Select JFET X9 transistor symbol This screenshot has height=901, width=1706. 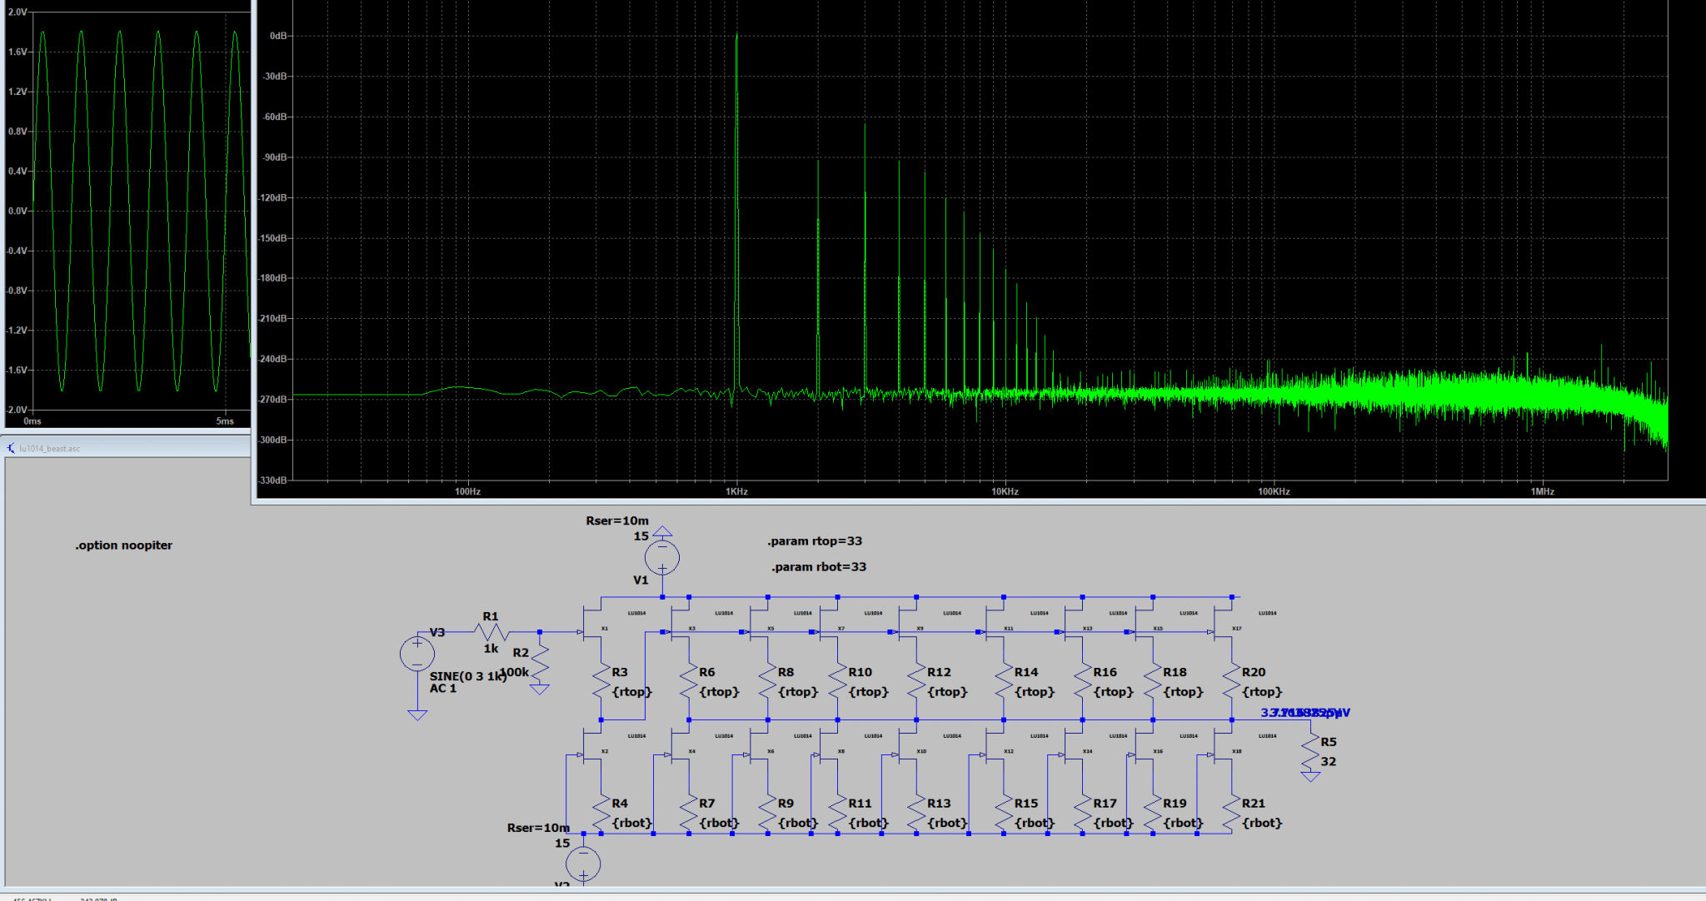coord(907,624)
